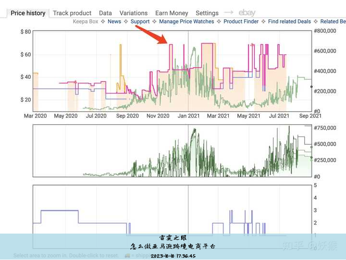This screenshot has height=260, width=346.
Task: Click the $ 20 price axis label
Action: [x=25, y=100]
